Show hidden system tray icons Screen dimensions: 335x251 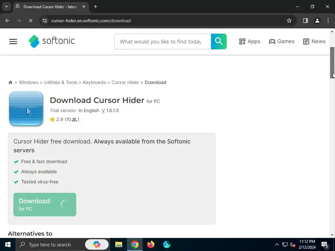point(277,244)
